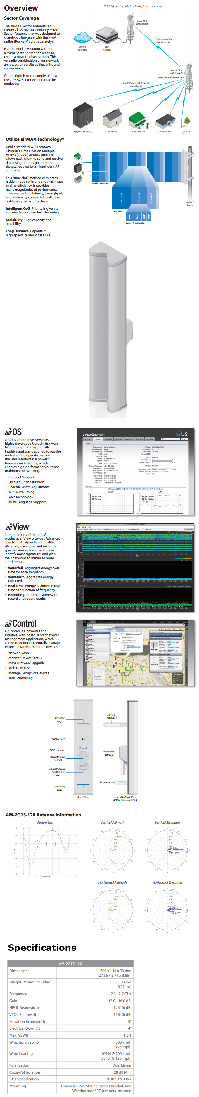This screenshot has width=199, height=1097.
Task: Click the Packet Prioritization label
Action: [136, 223]
